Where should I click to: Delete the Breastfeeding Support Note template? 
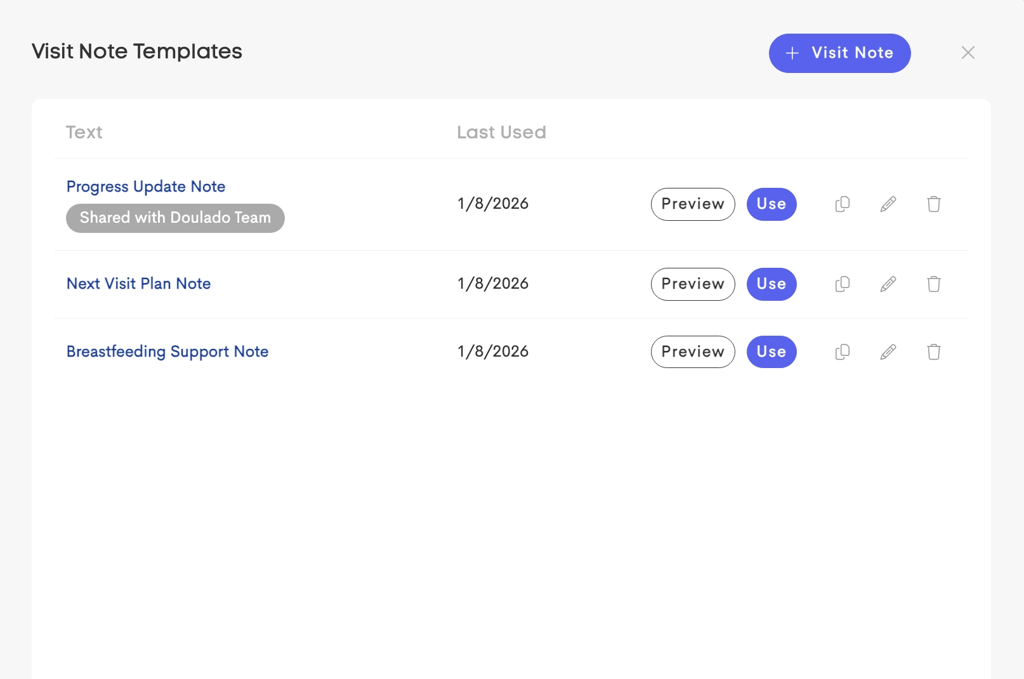pos(934,352)
